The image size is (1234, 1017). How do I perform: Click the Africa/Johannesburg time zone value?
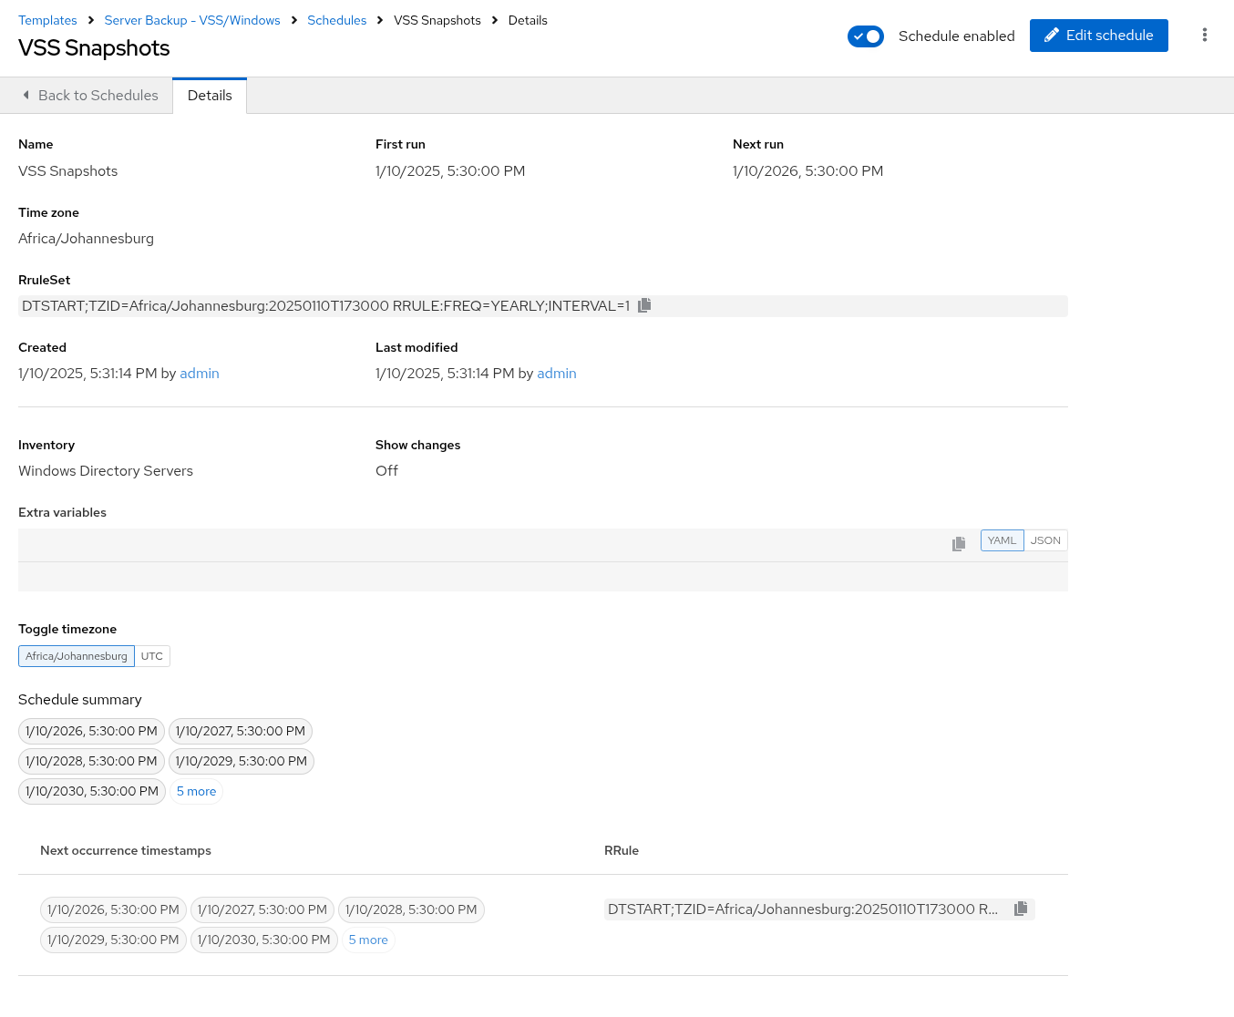click(x=86, y=238)
